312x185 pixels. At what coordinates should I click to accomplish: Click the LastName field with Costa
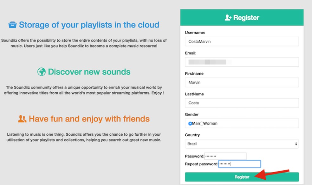(x=242, y=103)
